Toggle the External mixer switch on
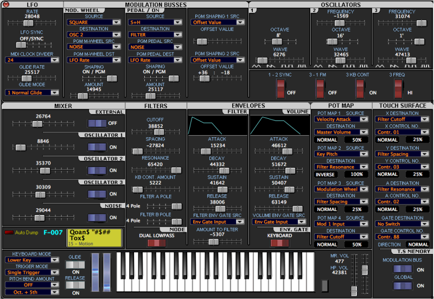 tap(98, 123)
